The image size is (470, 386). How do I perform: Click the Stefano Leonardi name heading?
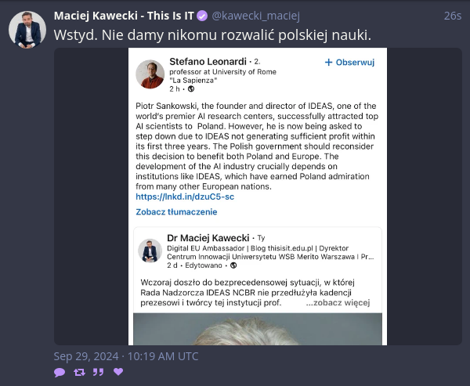(x=208, y=62)
